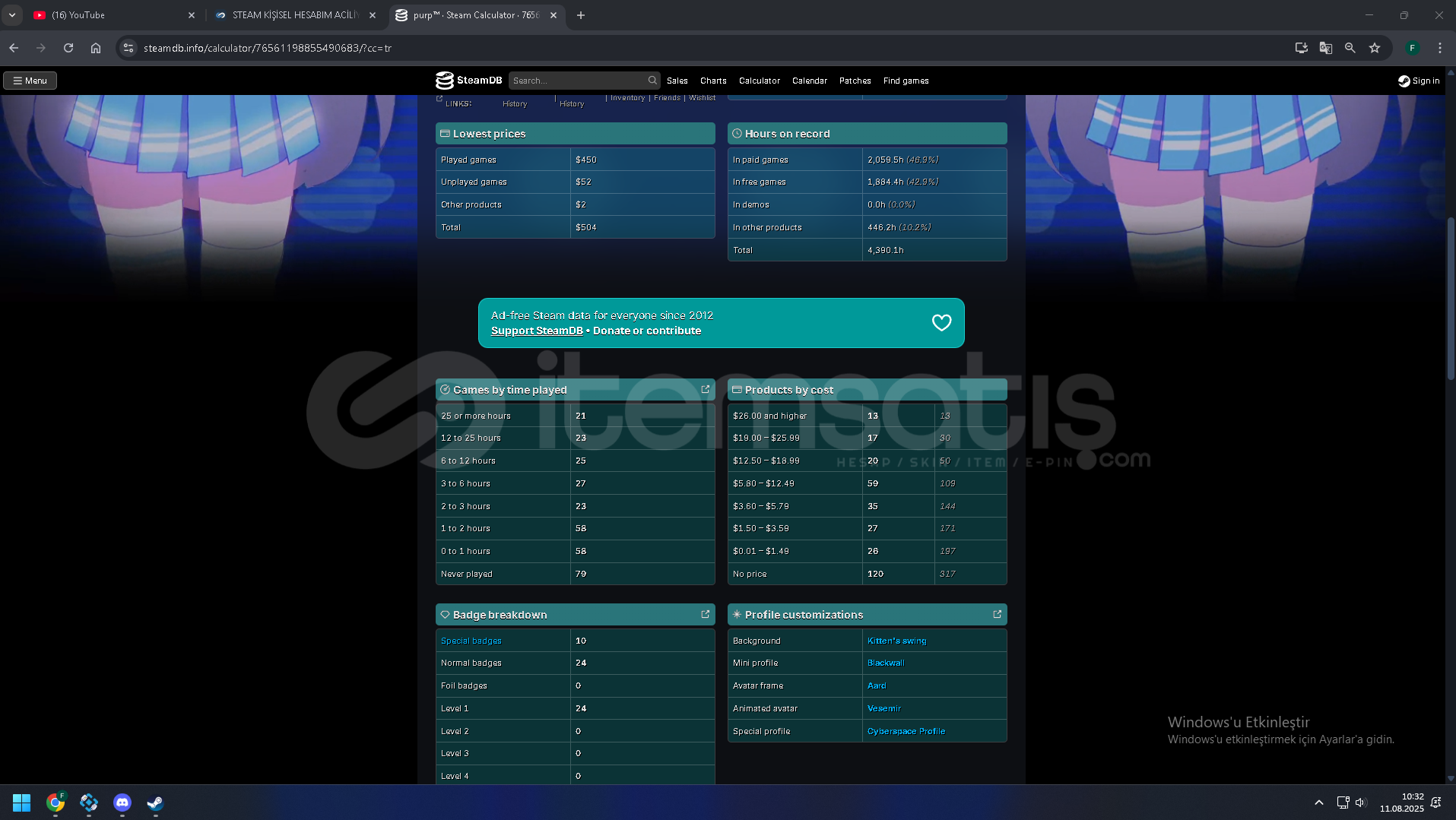Select the 'In free games' row label
This screenshot has height=820, width=1456.
point(760,182)
